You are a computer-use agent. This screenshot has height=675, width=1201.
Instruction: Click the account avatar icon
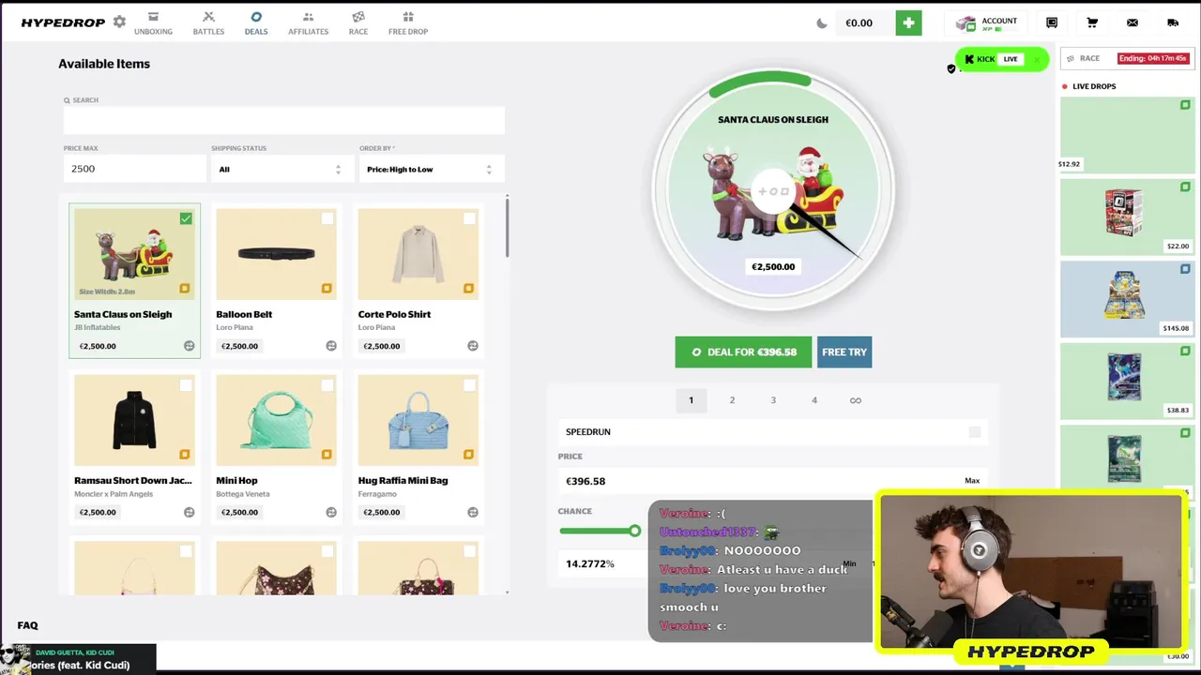click(x=966, y=22)
